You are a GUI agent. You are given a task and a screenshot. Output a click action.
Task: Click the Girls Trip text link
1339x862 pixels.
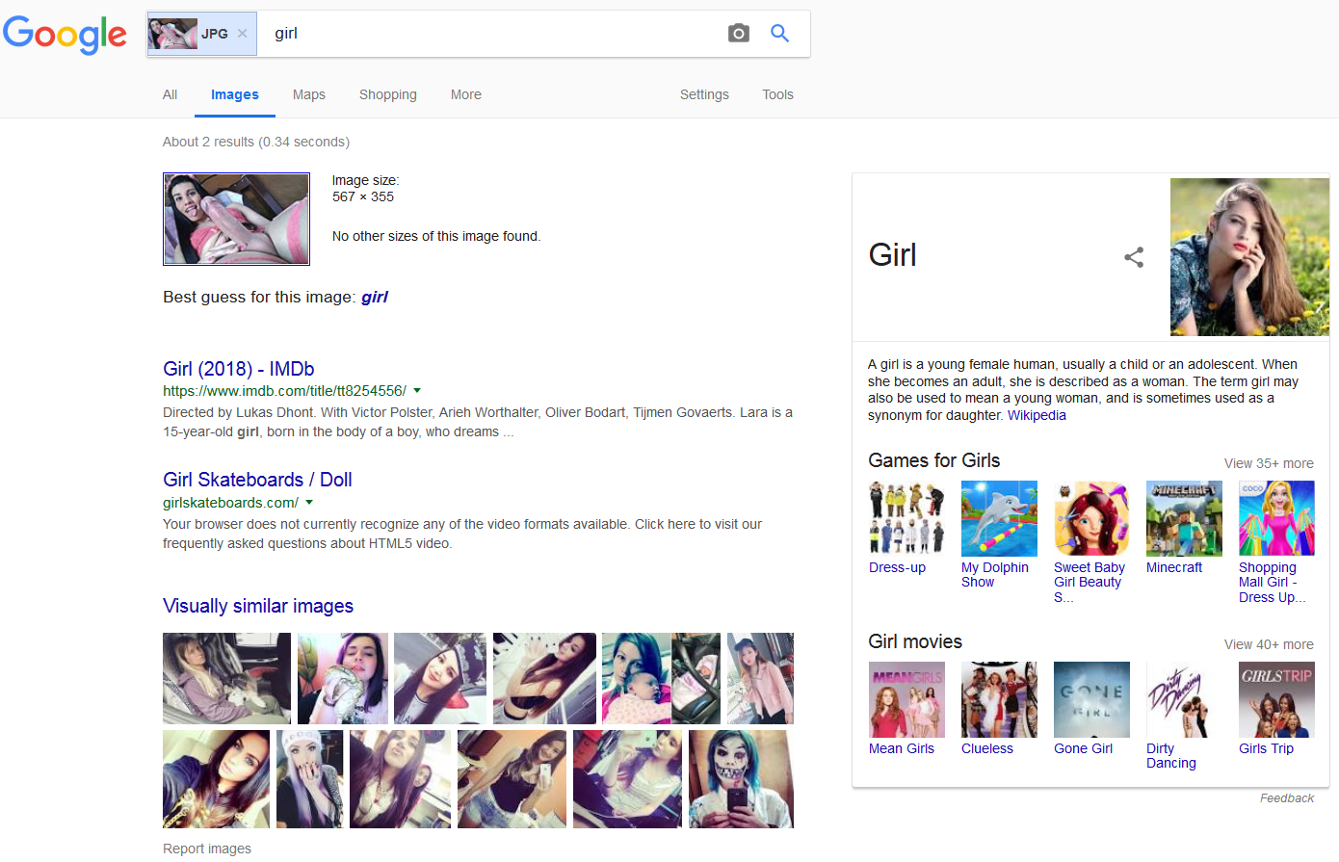tap(1266, 748)
